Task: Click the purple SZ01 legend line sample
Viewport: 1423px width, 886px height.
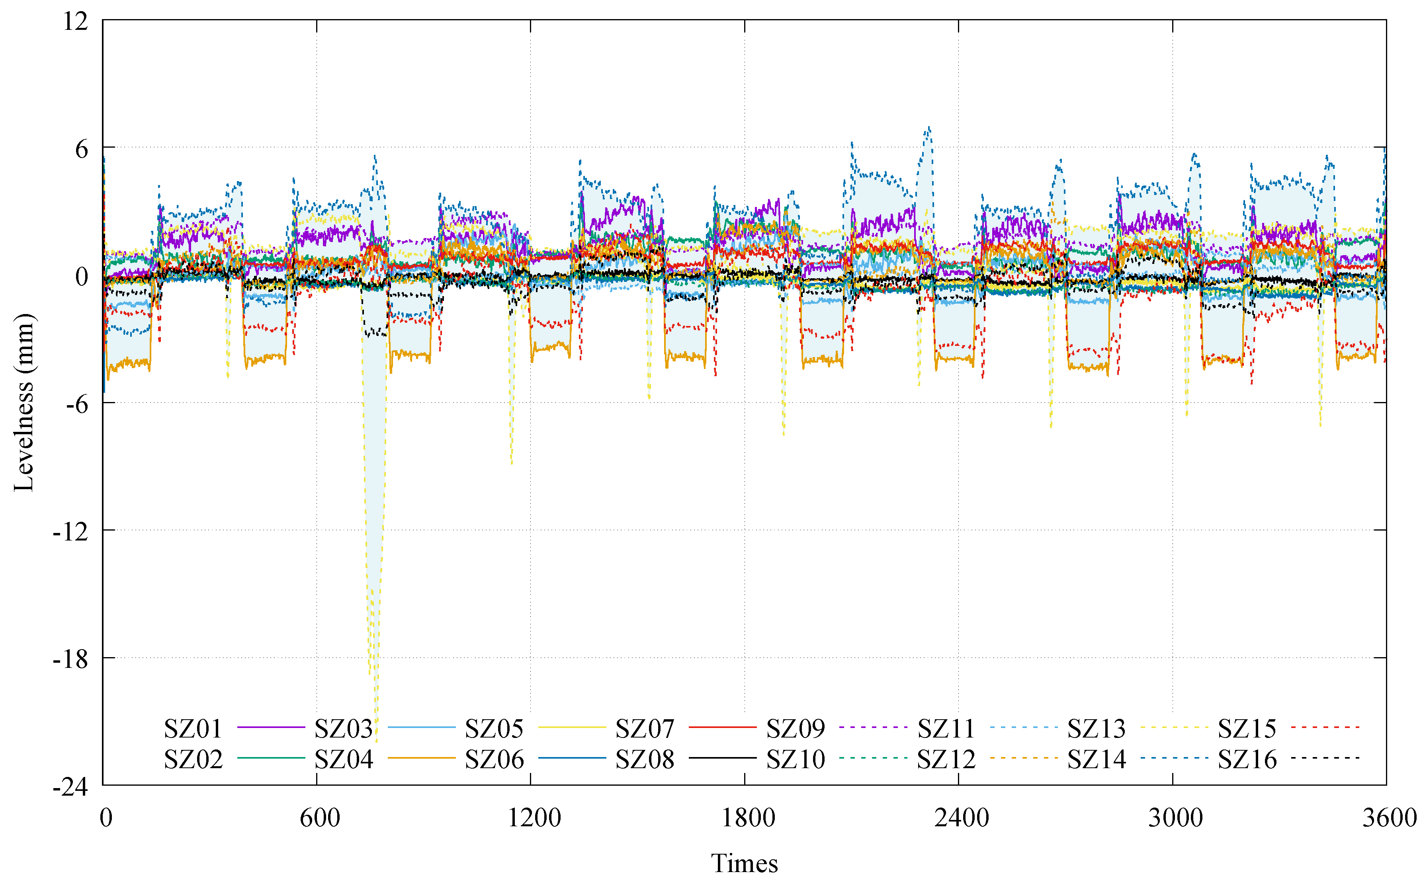Action: click(271, 727)
